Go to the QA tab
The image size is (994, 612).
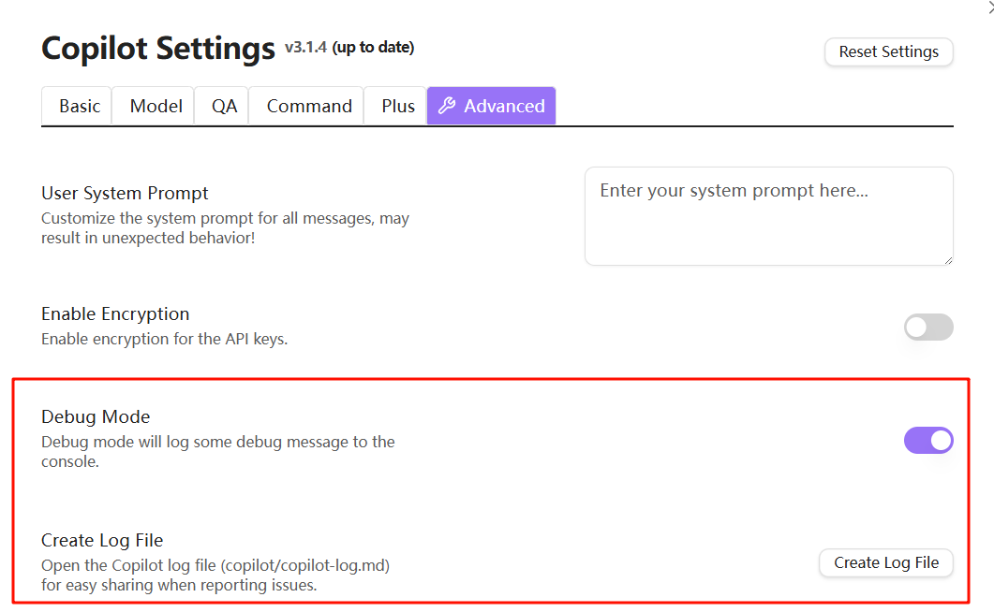coord(224,106)
